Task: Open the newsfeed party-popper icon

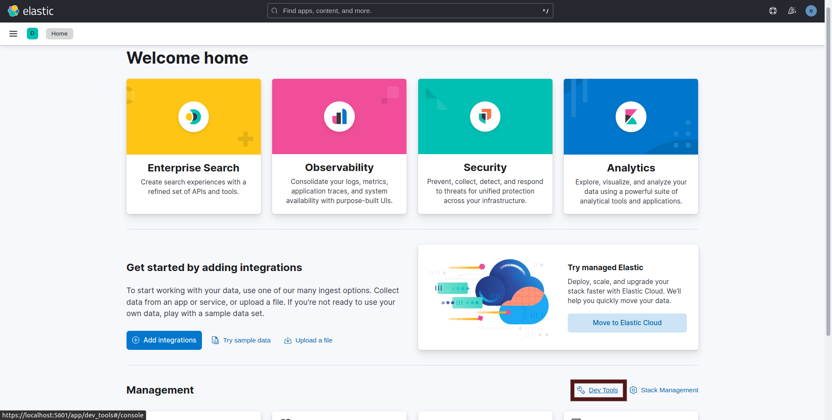Action: 792,10
